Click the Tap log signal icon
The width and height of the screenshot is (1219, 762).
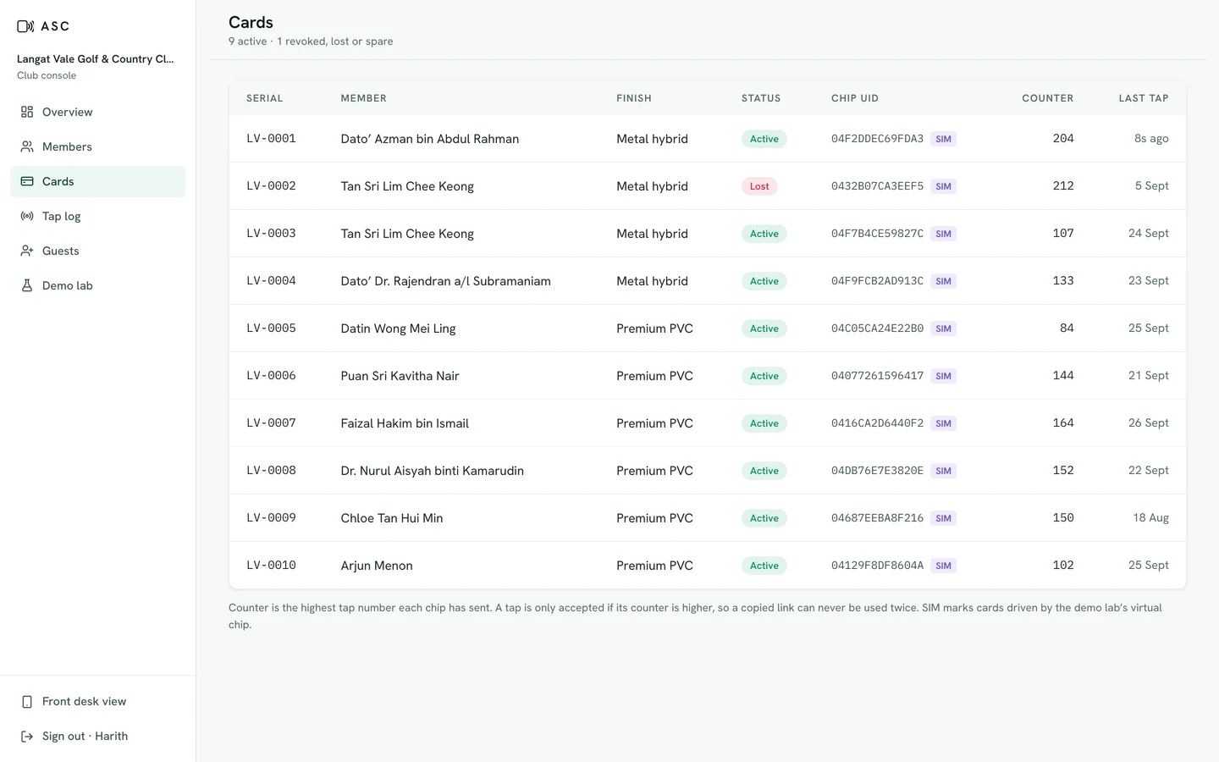coord(27,216)
